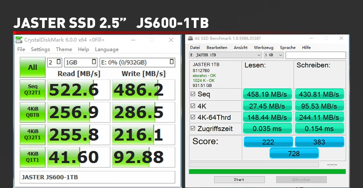This screenshot has height=188, width=363.
Task: Click the 286.5 write result
Action: pyautogui.click(x=143, y=112)
